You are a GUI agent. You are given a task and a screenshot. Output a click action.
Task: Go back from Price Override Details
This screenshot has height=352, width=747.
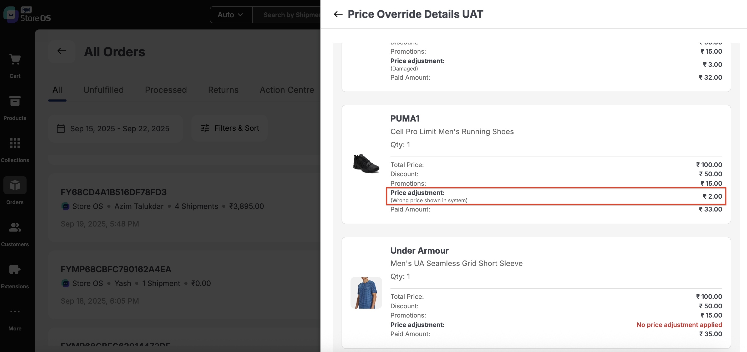338,14
